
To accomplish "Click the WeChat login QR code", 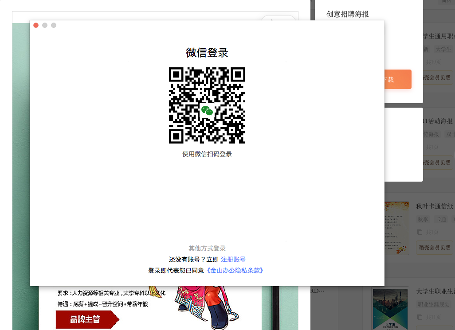I will (x=207, y=105).
